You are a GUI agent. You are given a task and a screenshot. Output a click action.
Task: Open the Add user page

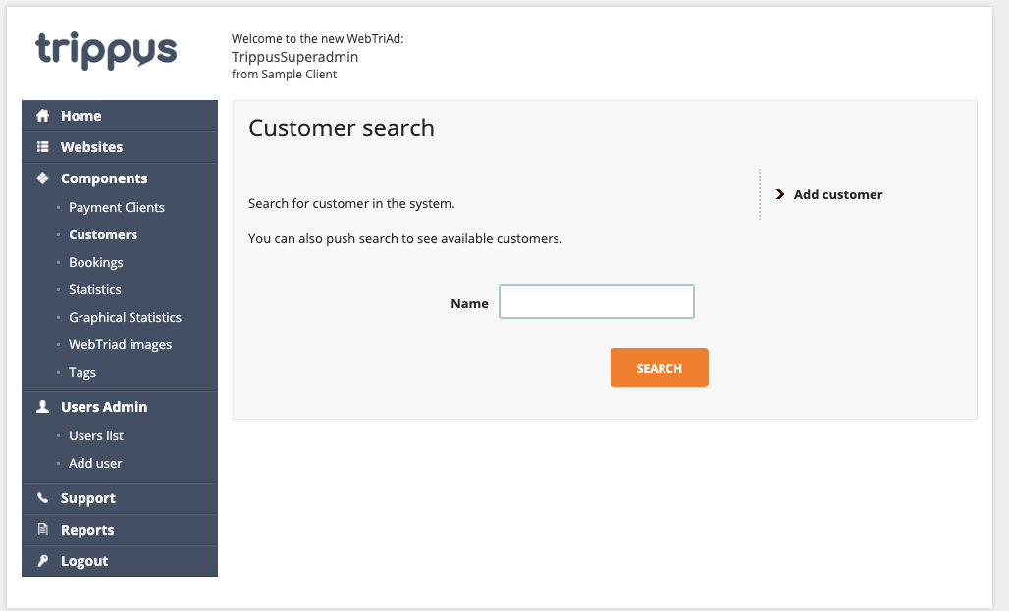pyautogui.click(x=95, y=463)
